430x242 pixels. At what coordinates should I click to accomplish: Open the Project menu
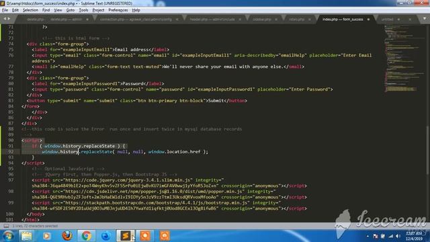click(x=98, y=10)
